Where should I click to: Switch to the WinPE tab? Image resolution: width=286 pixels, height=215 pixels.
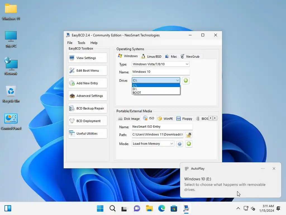click(x=165, y=119)
